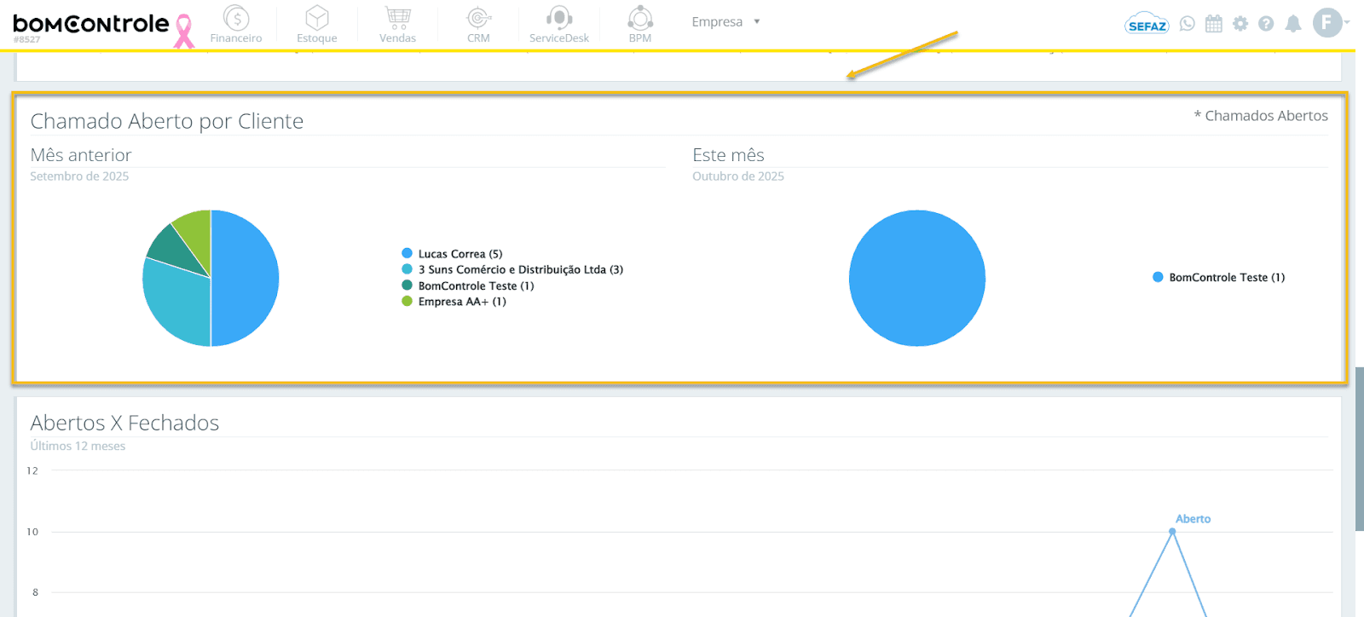Open the user profile avatar F
The height and width of the screenshot is (617, 1364).
click(1327, 22)
